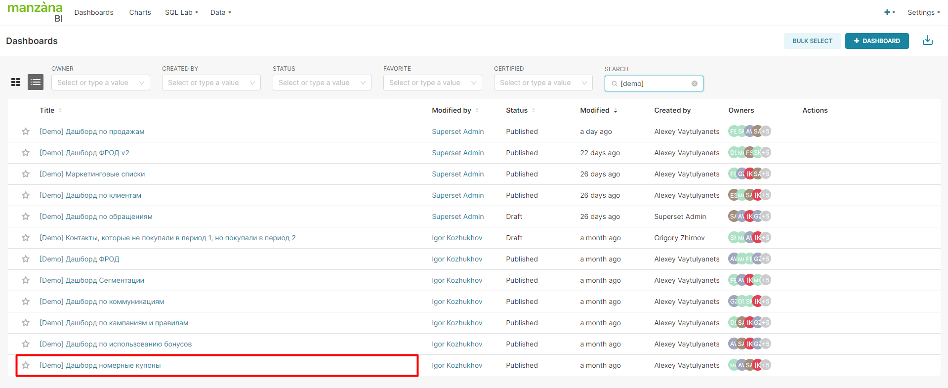Viewport: 948px width, 388px height.
Task: Click owner avatars for Дашборд Сегментации
Action: pos(749,280)
